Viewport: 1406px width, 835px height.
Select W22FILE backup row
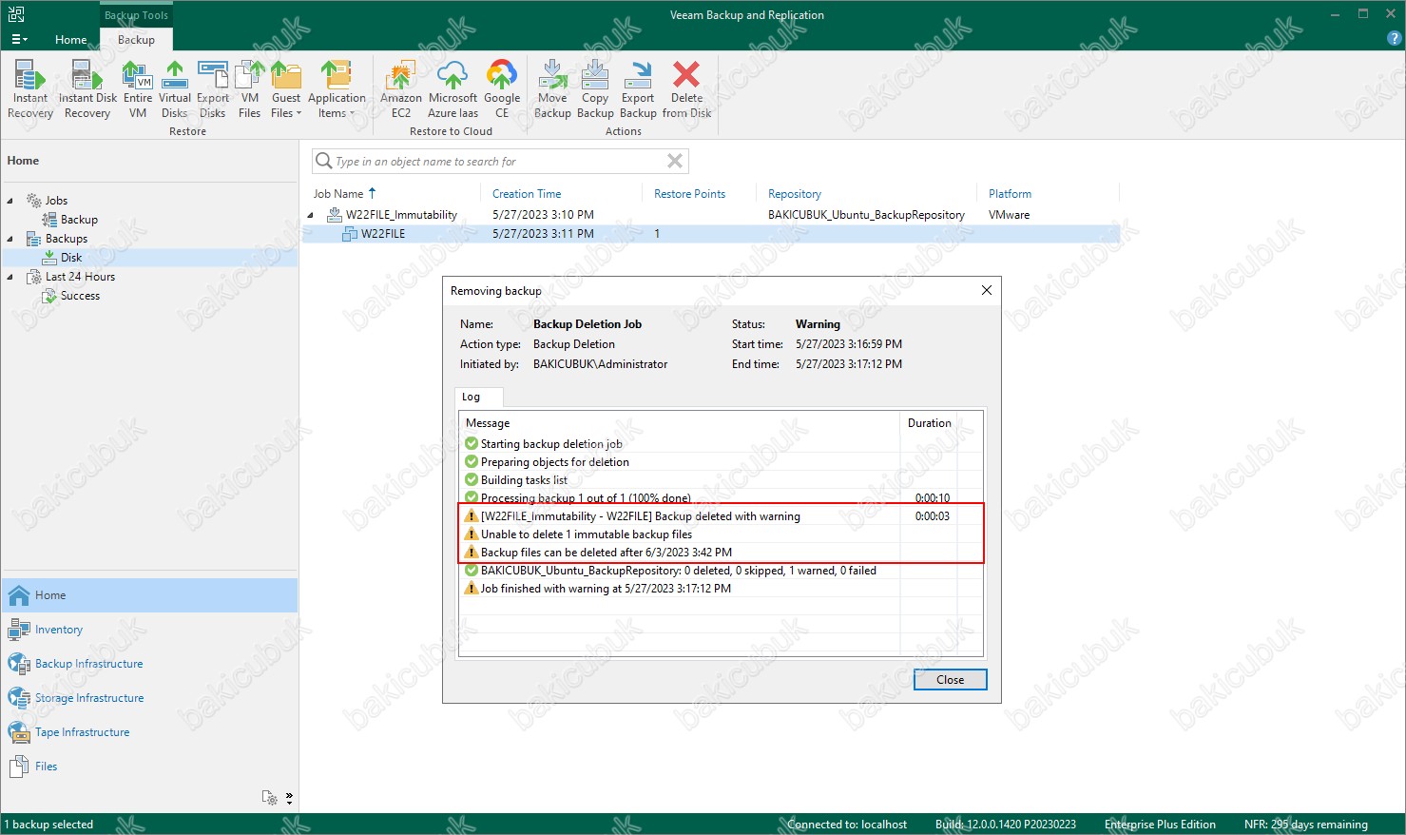pyautogui.click(x=711, y=234)
